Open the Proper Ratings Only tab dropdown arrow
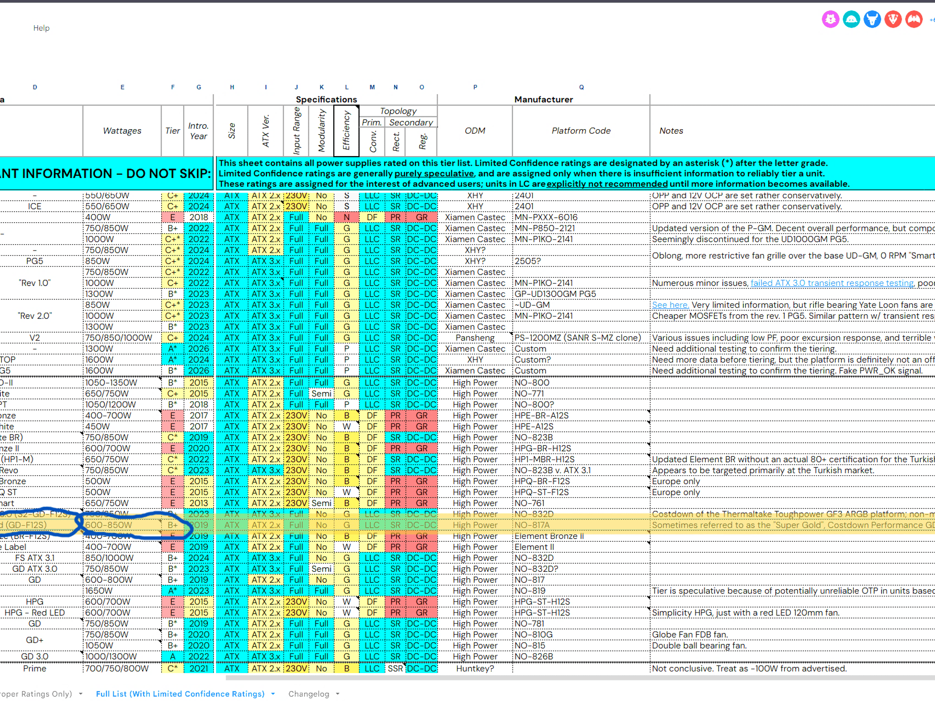935x701 pixels. point(81,694)
